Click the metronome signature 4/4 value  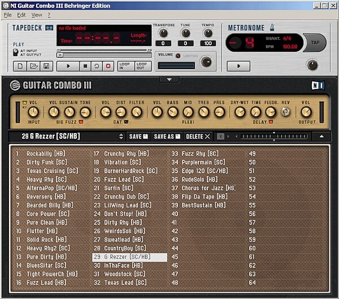pyautogui.click(x=287, y=39)
